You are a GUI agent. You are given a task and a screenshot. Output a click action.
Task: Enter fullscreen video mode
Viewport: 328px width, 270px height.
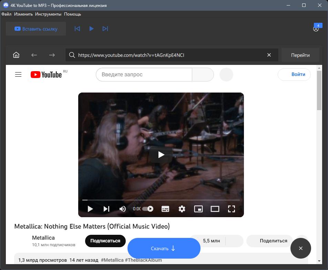click(x=232, y=209)
